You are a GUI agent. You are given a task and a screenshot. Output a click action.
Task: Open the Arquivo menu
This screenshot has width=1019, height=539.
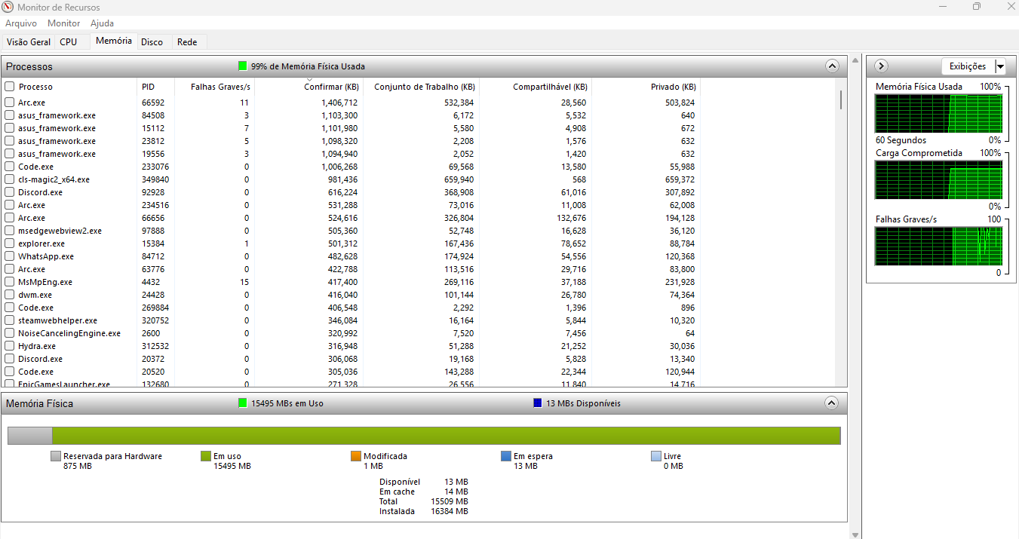point(21,23)
